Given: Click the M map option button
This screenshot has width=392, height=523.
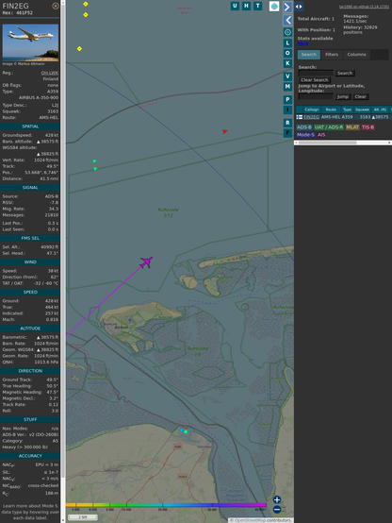Looking at the screenshot, I should pyautogui.click(x=287, y=87).
